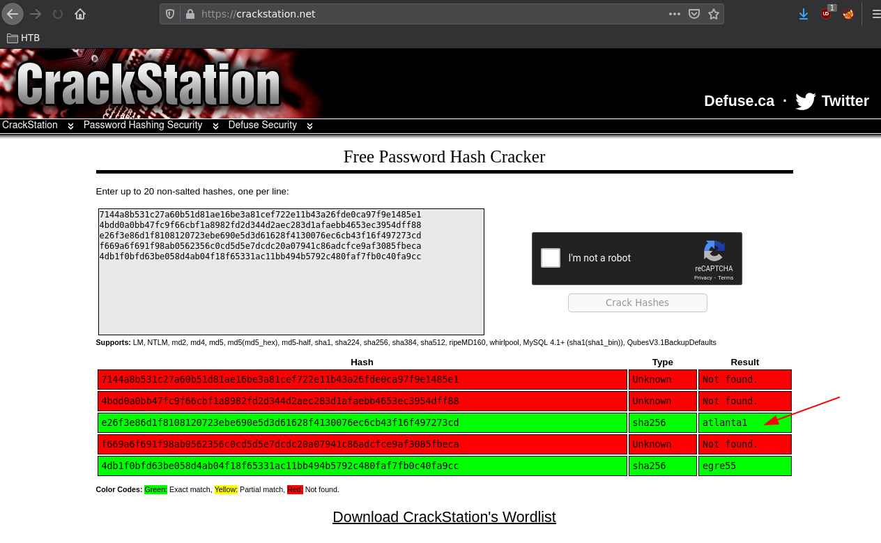This screenshot has width=881, height=543.
Task: Click the extension icon beside uBlock
Action: 848,14
